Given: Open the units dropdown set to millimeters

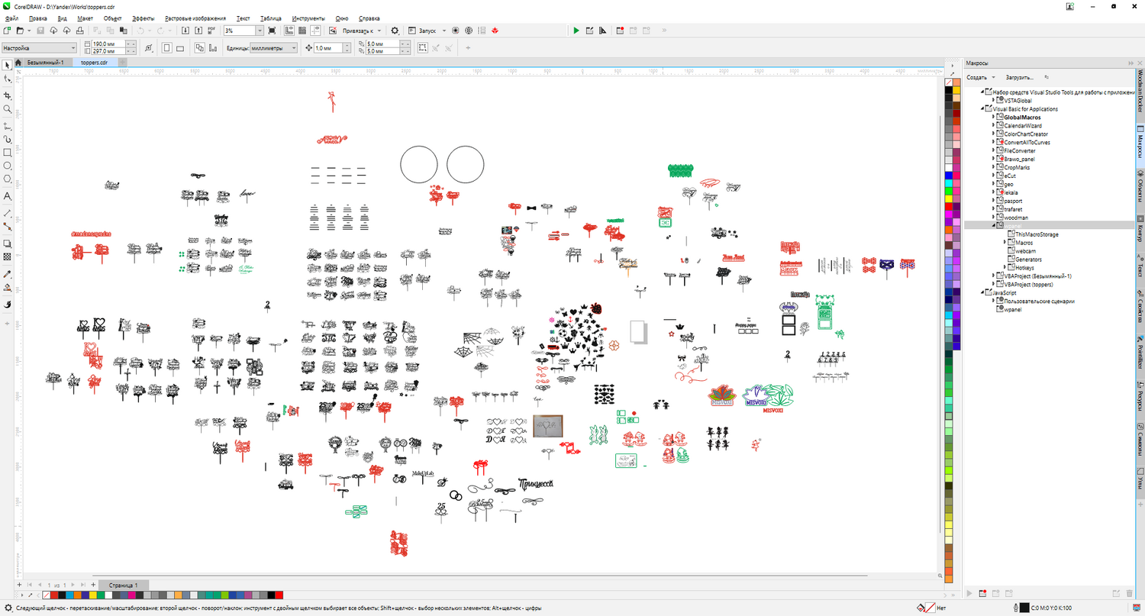Looking at the screenshot, I should click(273, 48).
